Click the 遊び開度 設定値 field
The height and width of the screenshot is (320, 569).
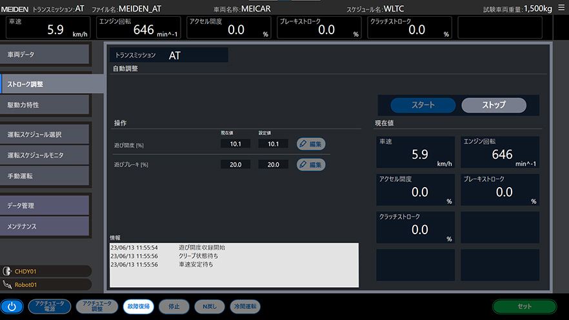tap(274, 144)
